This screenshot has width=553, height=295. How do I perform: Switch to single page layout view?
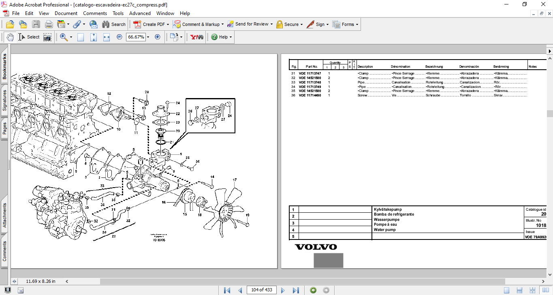click(506, 290)
